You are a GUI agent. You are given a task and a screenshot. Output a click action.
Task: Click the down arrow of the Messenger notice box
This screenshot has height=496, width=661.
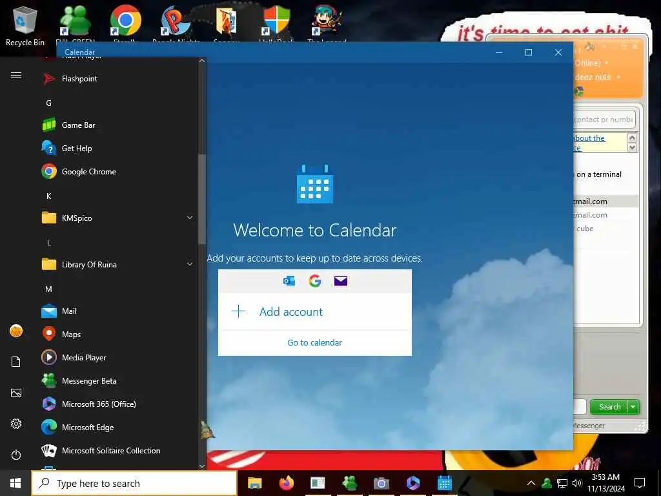coord(632,148)
